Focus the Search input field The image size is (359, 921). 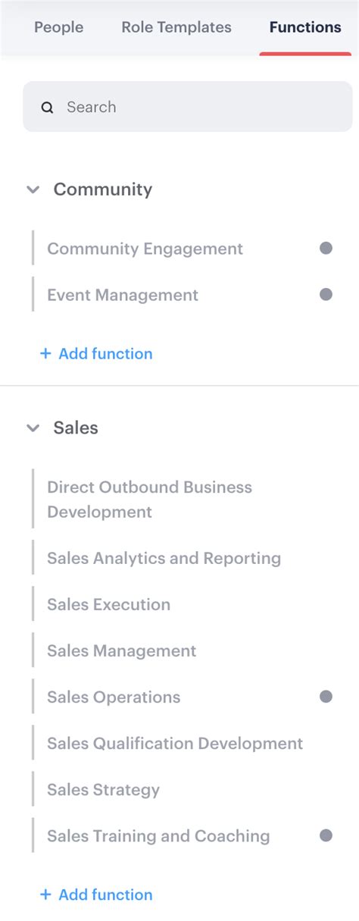tap(188, 107)
